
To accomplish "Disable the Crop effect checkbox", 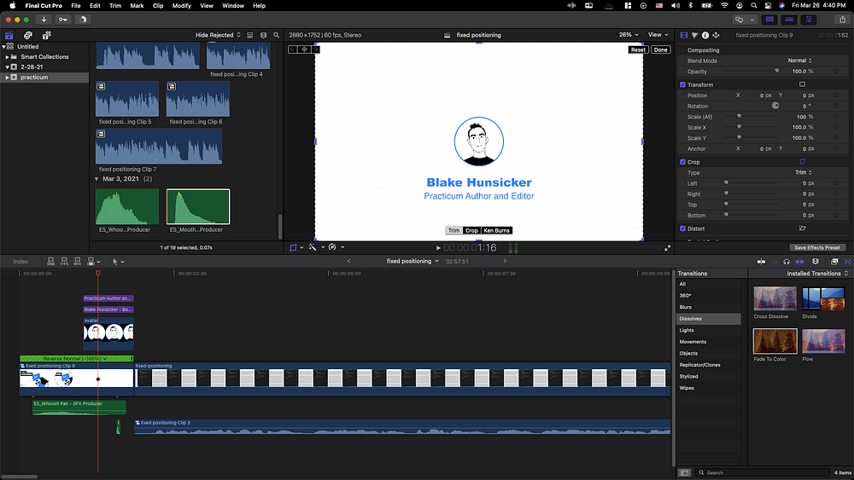I will 682,162.
